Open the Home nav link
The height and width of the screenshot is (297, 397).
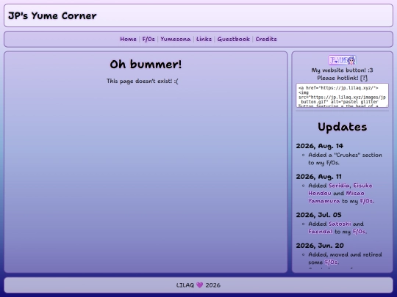pyautogui.click(x=128, y=39)
